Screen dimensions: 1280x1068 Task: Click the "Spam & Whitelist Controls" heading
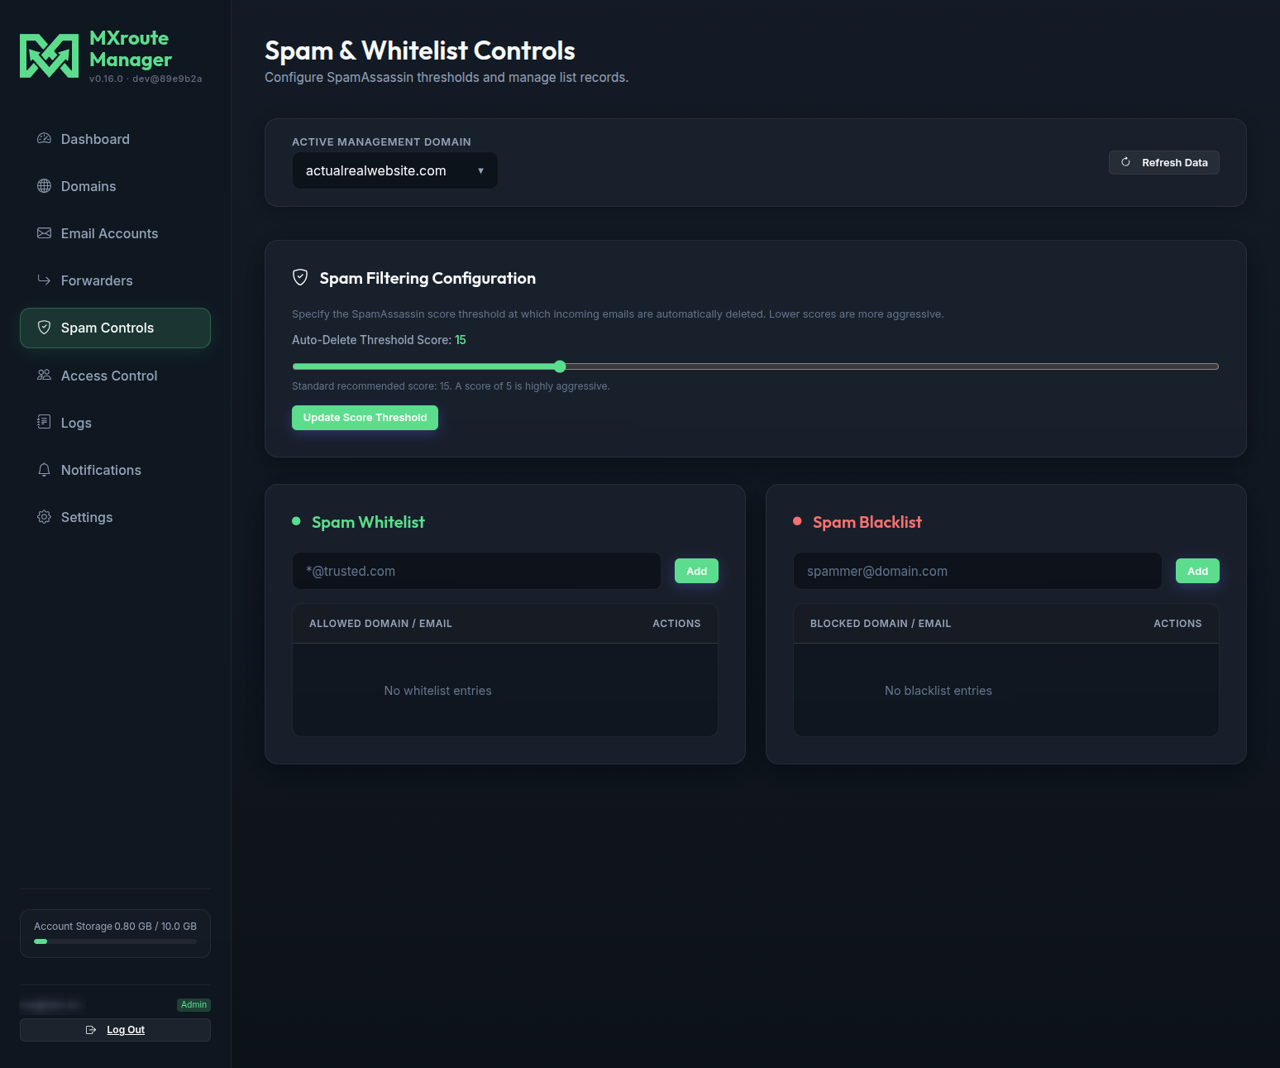coord(420,50)
